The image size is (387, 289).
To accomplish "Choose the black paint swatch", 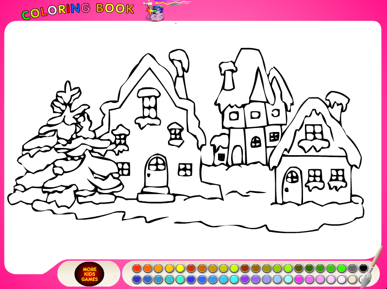I will [x=363, y=268].
